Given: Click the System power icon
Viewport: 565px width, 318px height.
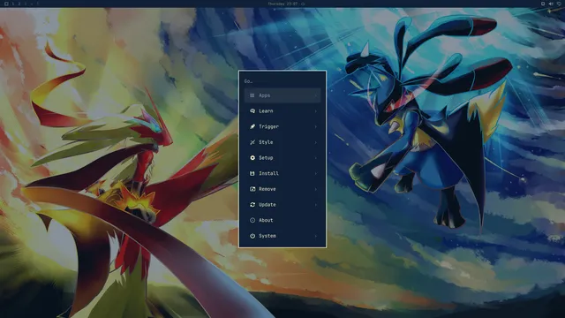Looking at the screenshot, I should [252, 236].
